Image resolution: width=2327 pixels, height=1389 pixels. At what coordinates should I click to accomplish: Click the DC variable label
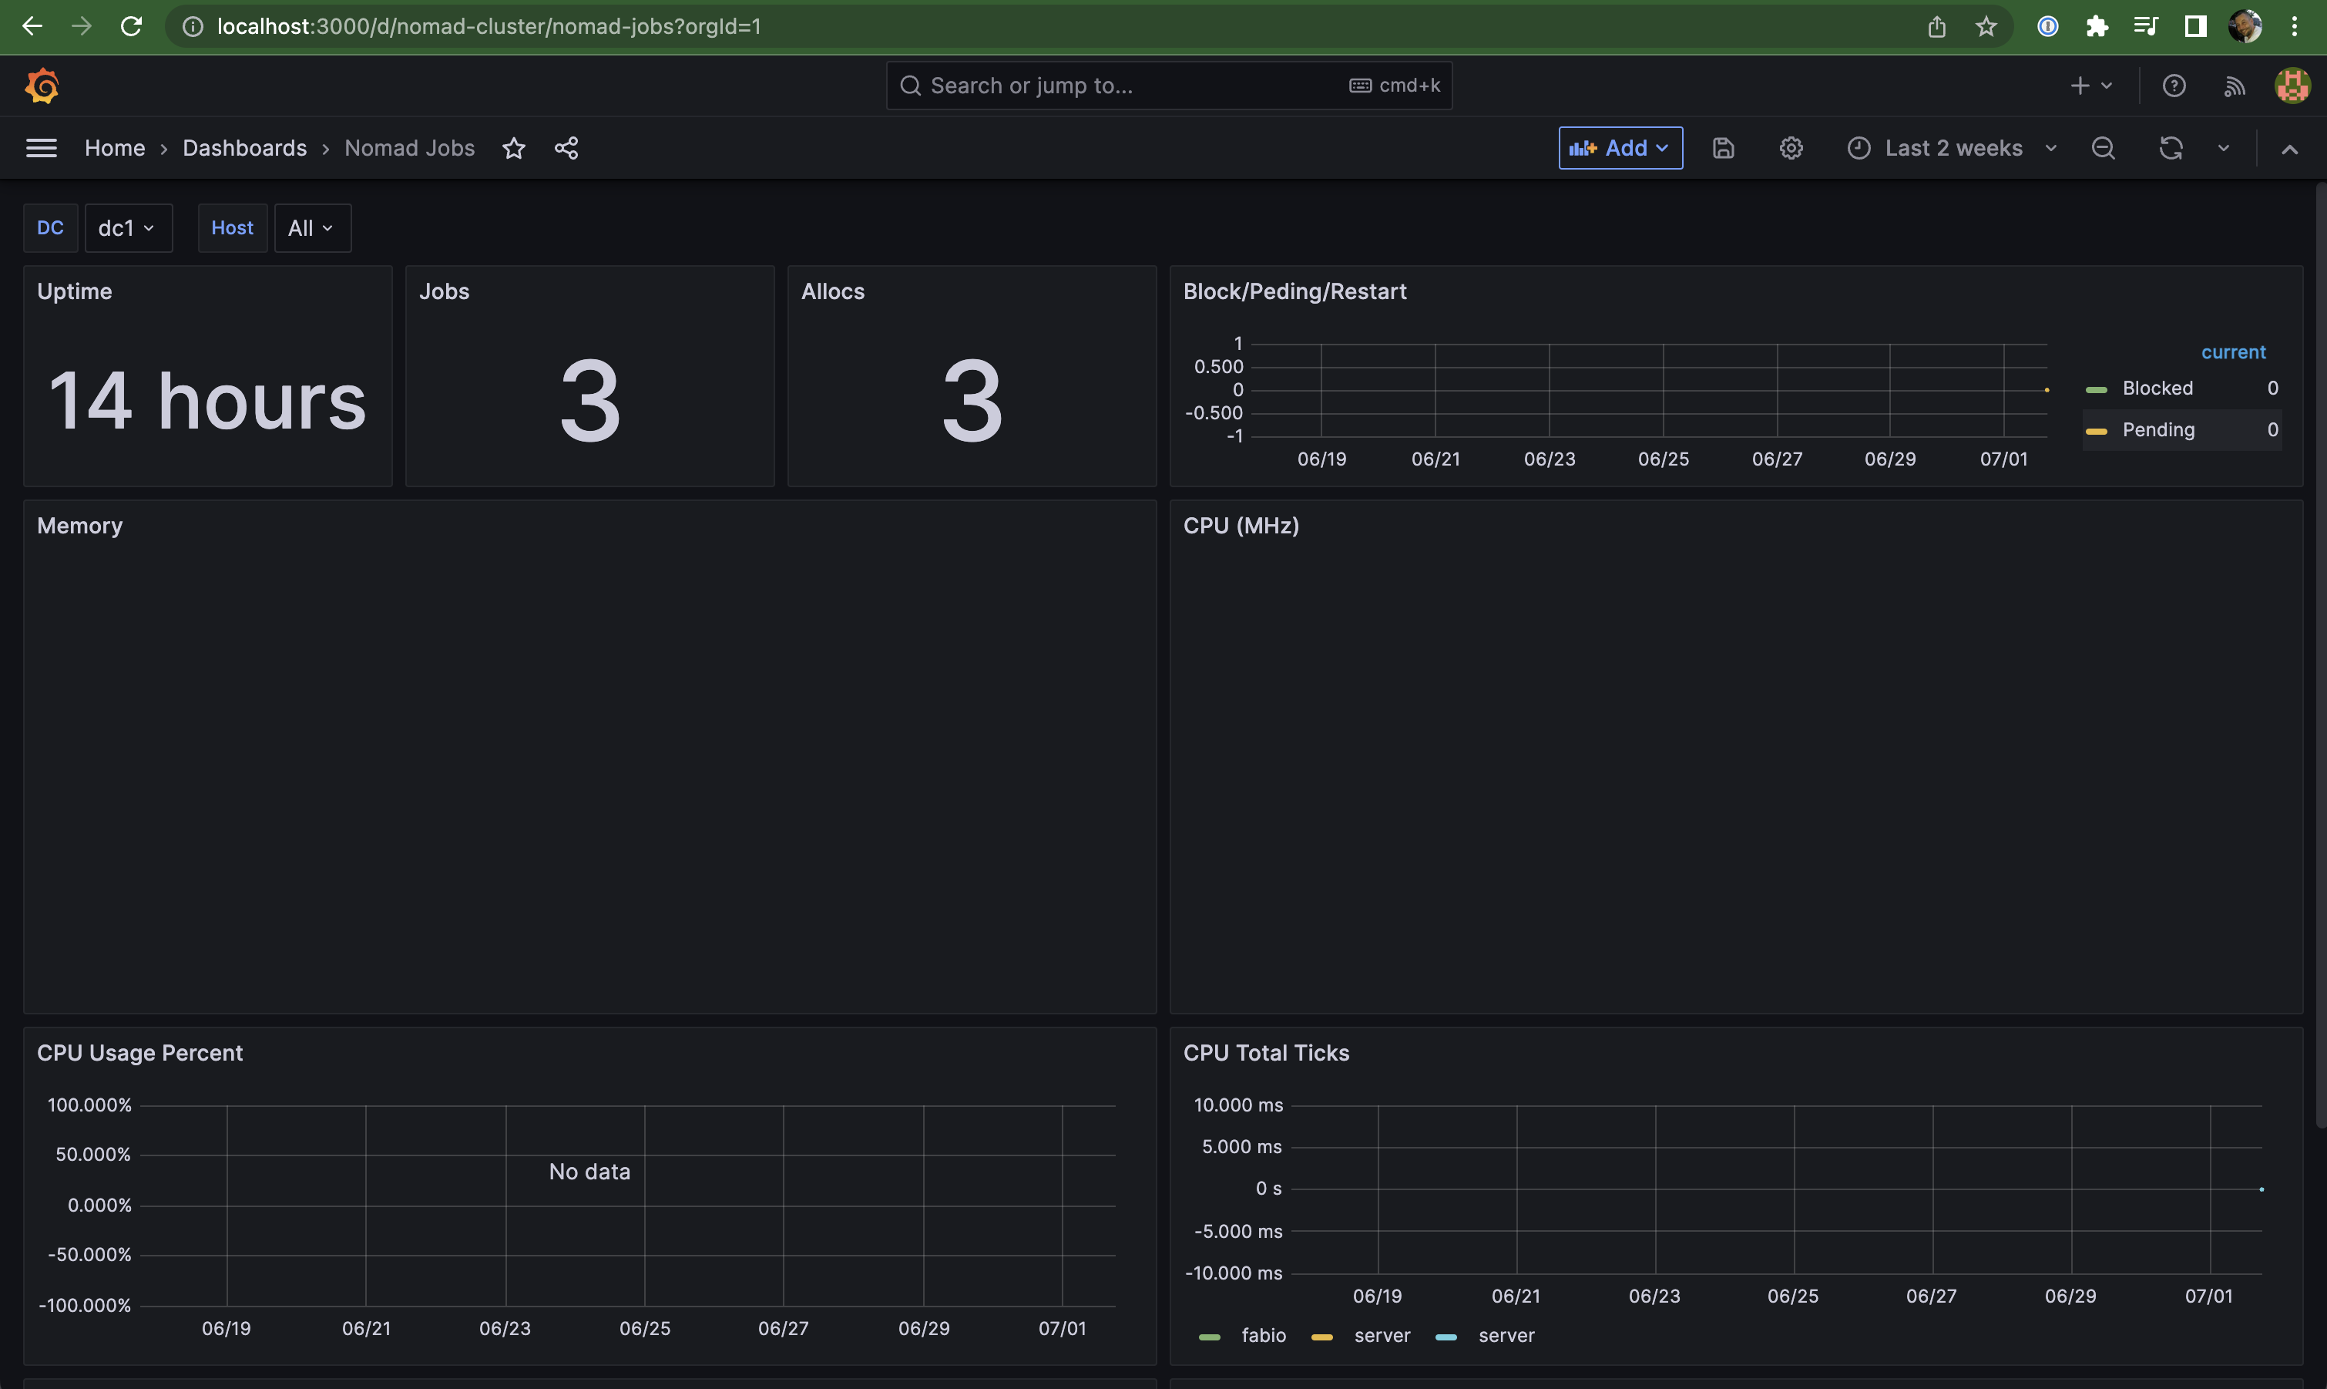pyautogui.click(x=51, y=228)
